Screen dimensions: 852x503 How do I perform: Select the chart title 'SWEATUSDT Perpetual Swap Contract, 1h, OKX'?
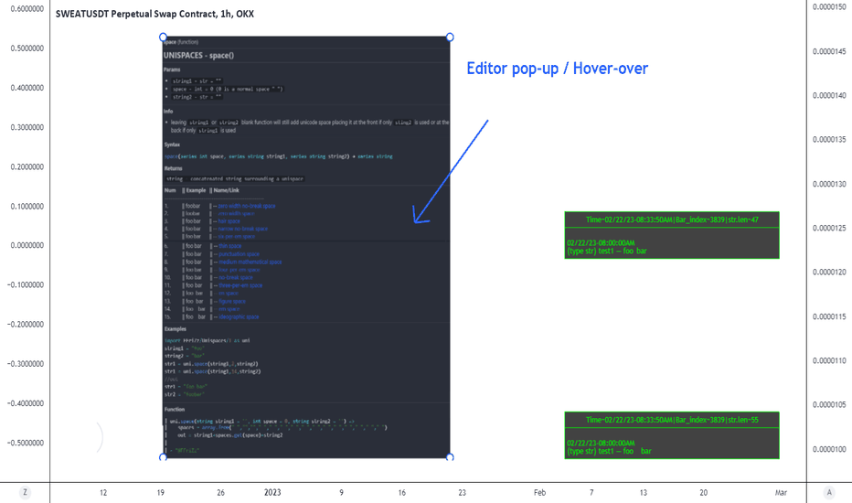[x=154, y=14]
